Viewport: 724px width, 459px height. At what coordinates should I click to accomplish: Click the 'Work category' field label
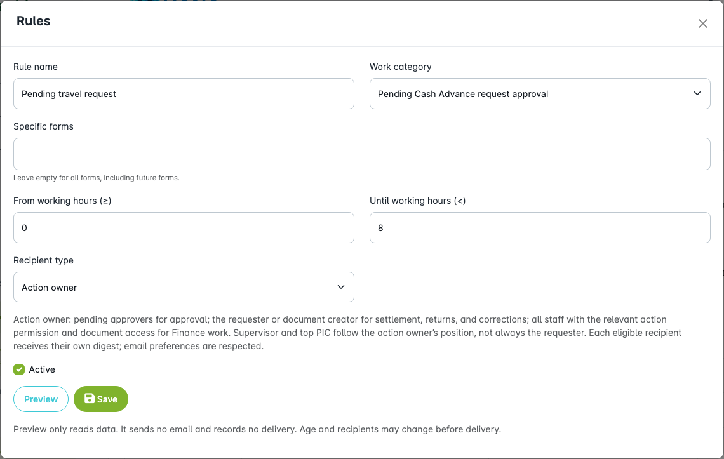400,67
